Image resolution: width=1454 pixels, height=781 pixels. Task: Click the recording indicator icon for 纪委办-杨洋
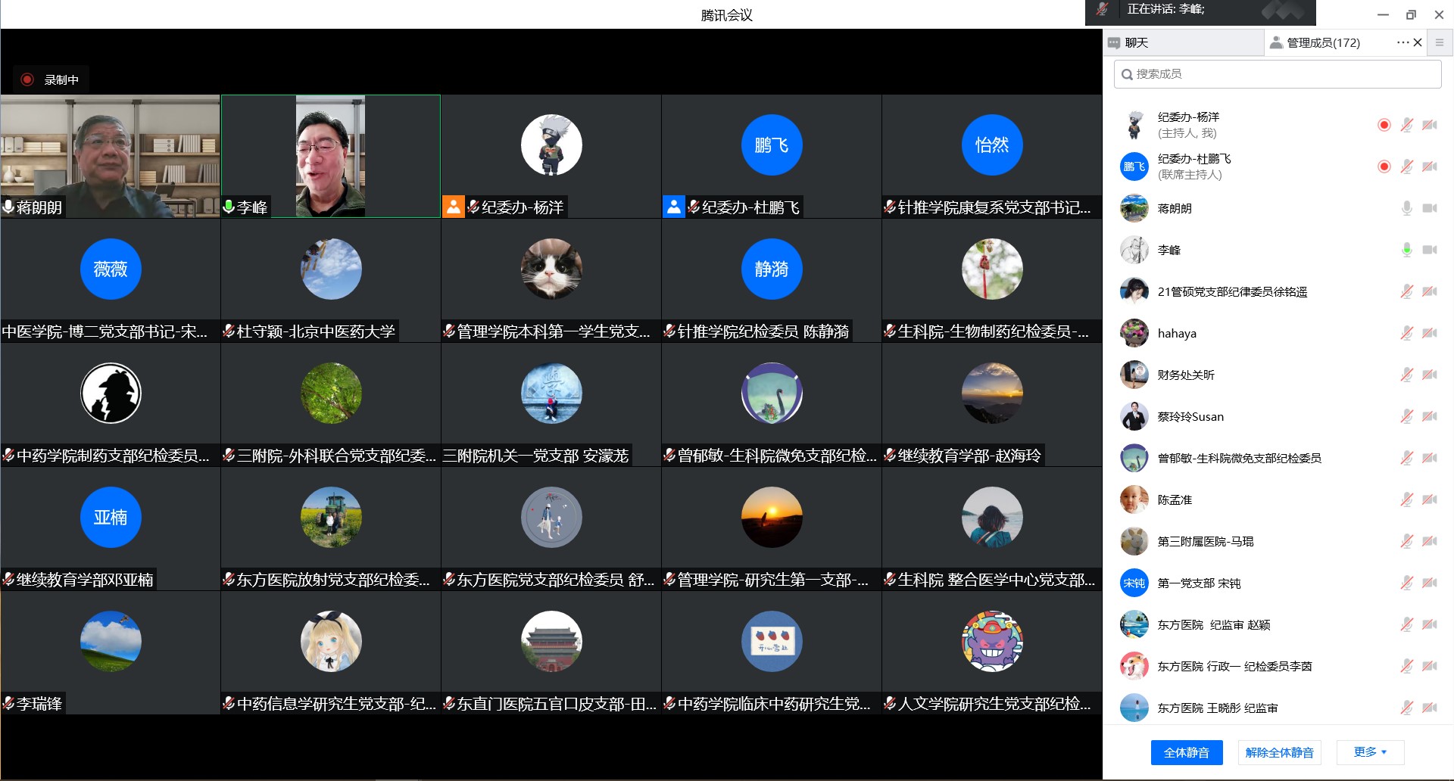pyautogui.click(x=1384, y=125)
